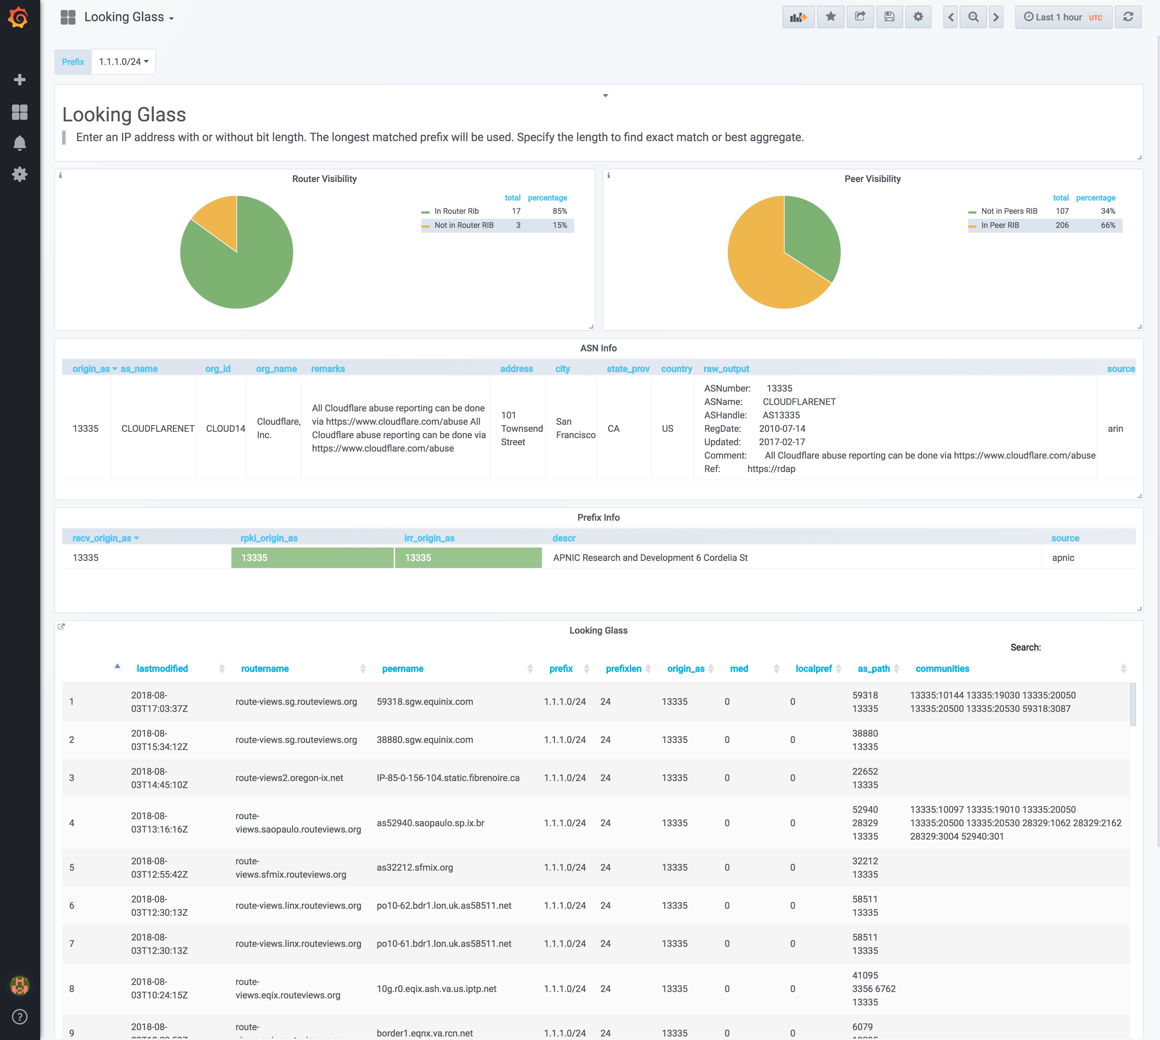This screenshot has height=1040, width=1160.
Task: Click the 59318.sgw.equinix.com peername cell
Action: pyautogui.click(x=424, y=702)
